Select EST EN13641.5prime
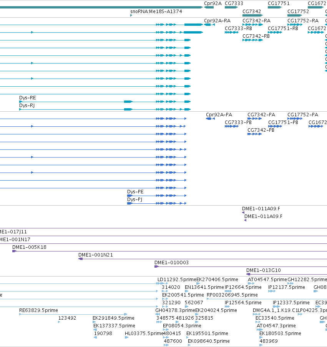The width and height of the screenshot is (327, 347). (x=186, y=291)
